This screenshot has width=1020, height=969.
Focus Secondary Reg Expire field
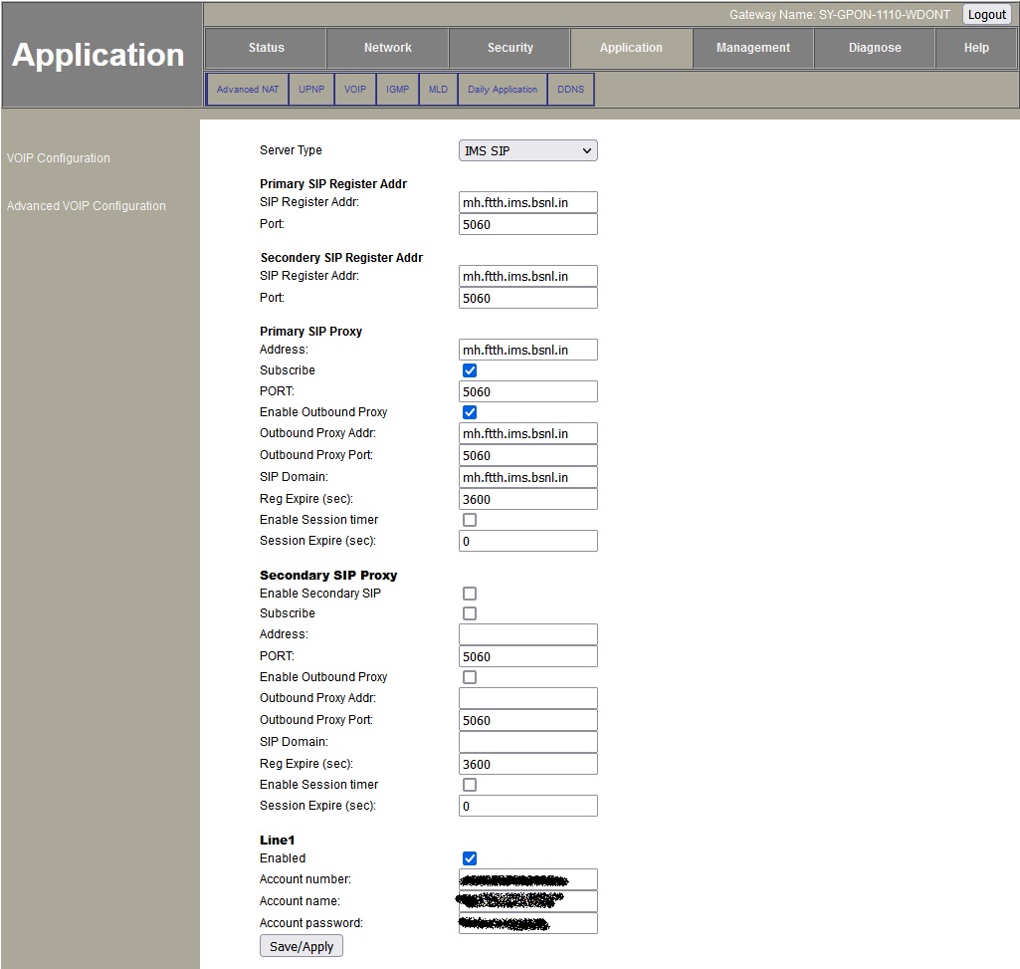(527, 764)
